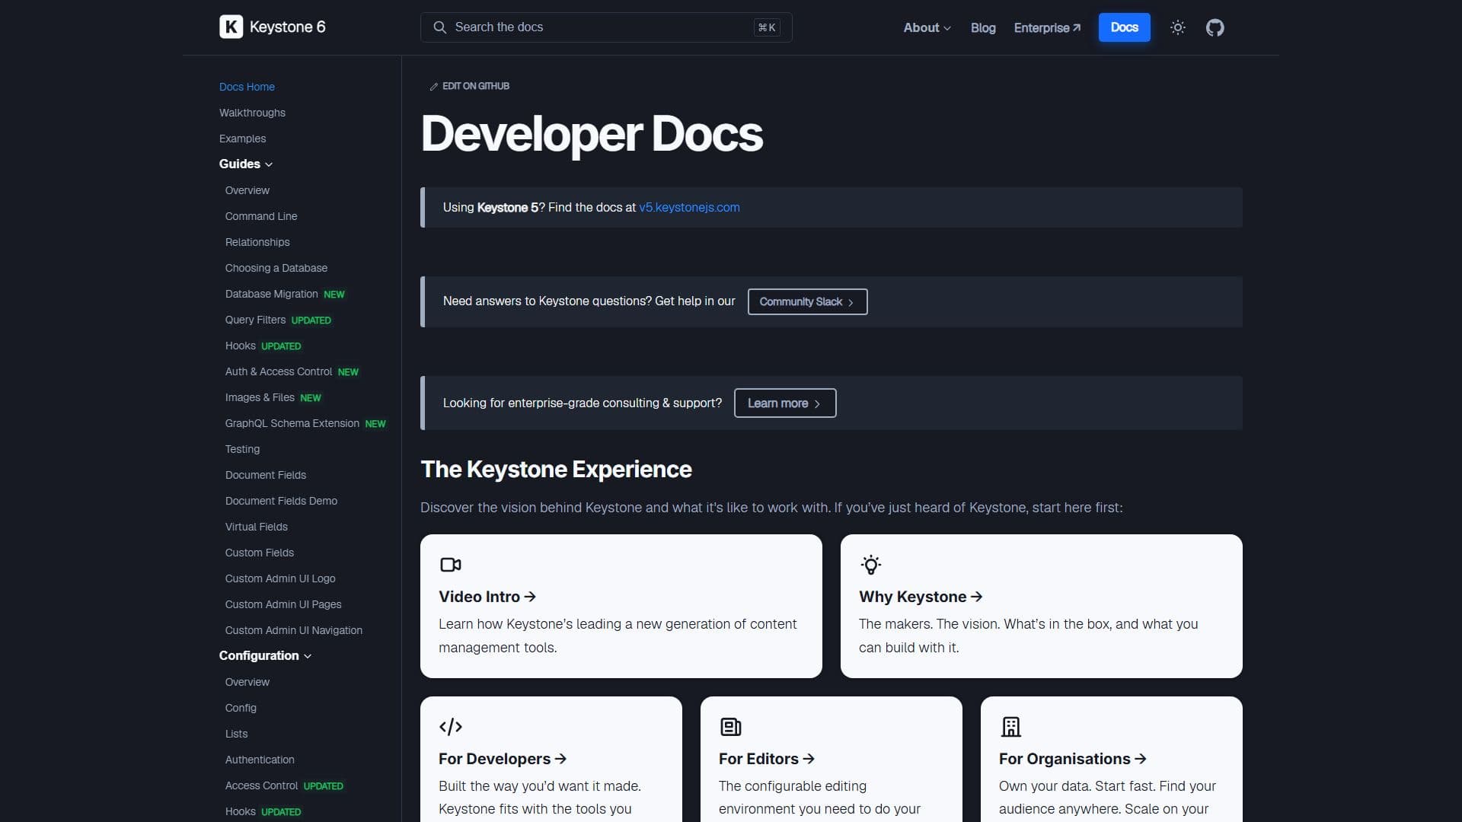Open Custom Admin UI Navigation guide
The width and height of the screenshot is (1462, 822).
pos(294,630)
